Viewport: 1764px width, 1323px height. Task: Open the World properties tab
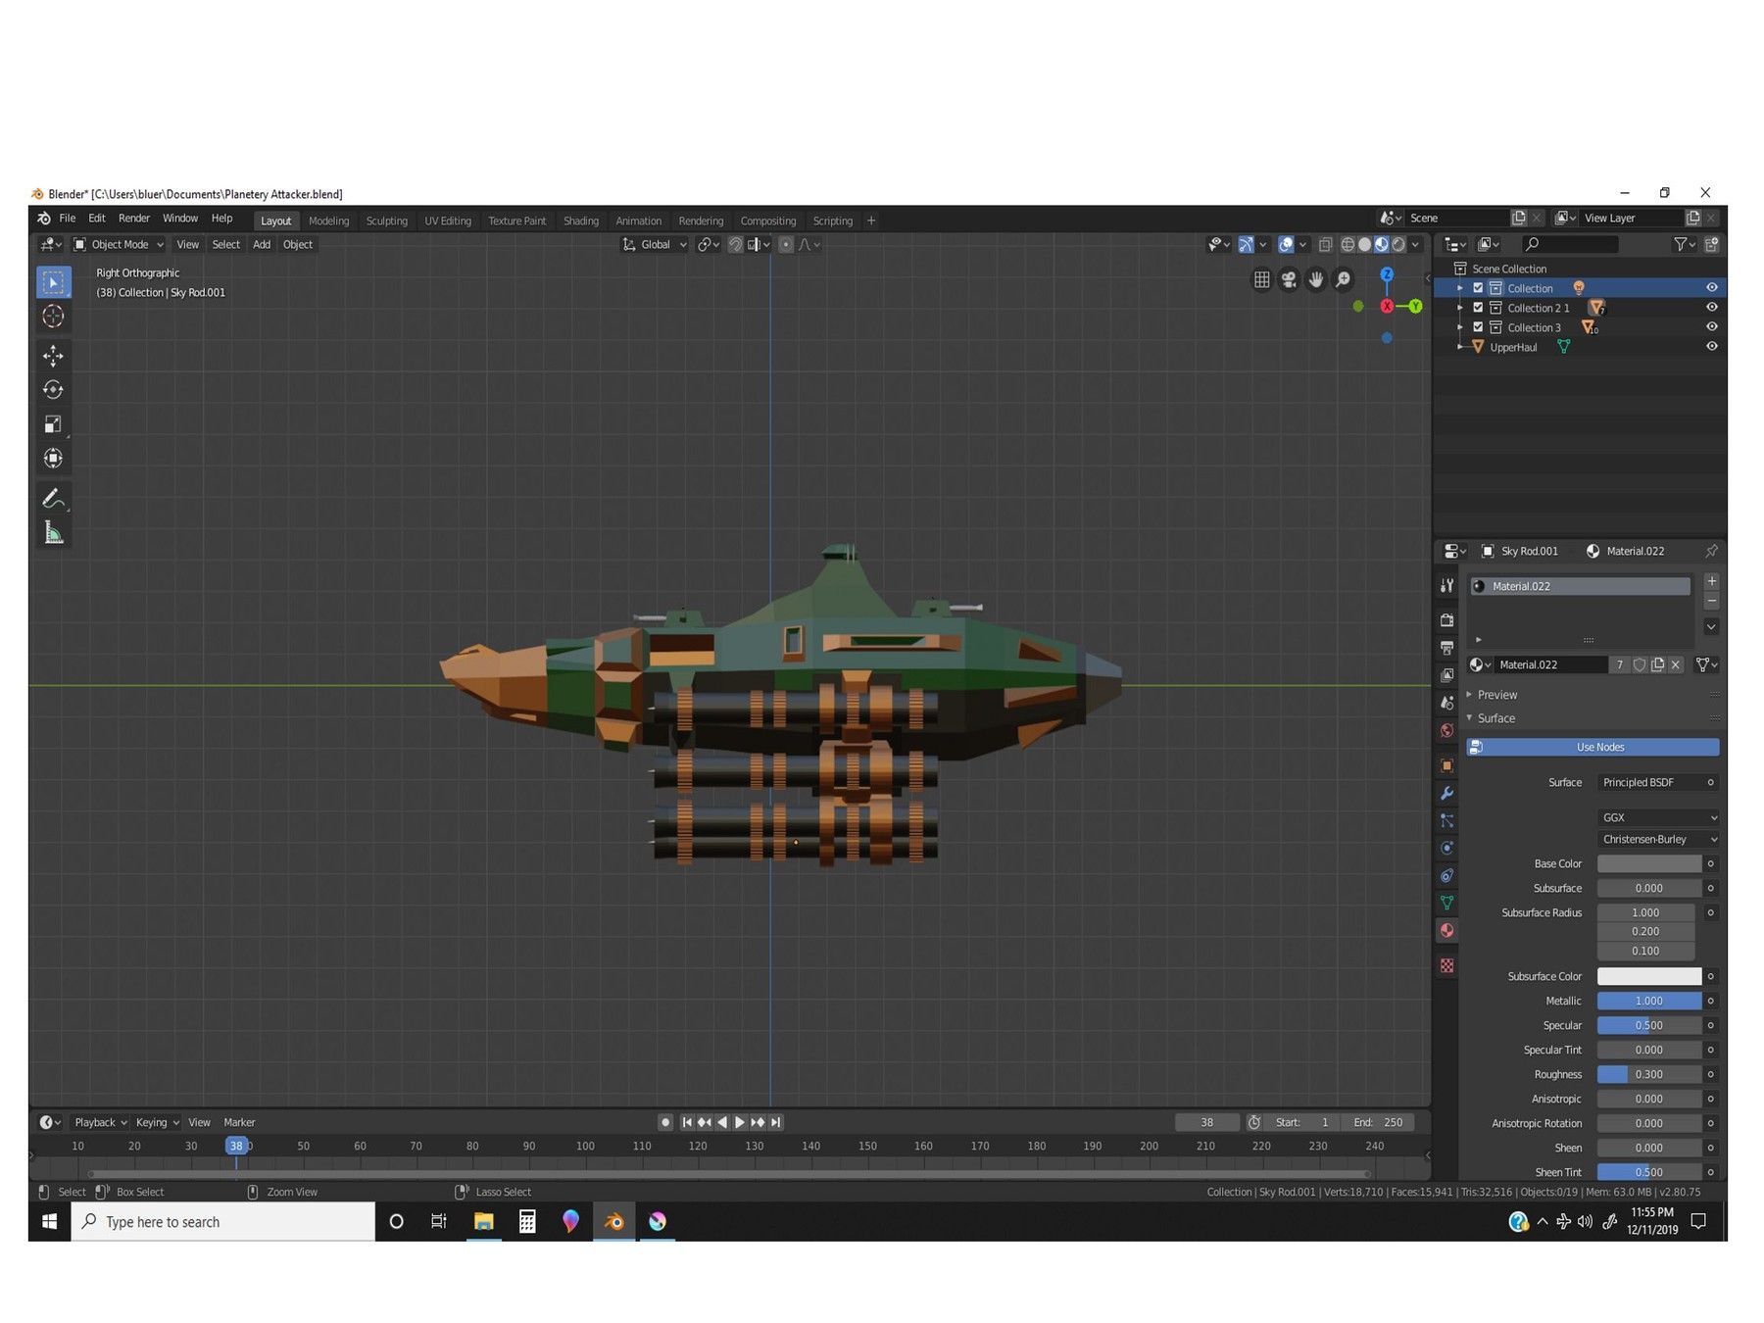pos(1446,730)
